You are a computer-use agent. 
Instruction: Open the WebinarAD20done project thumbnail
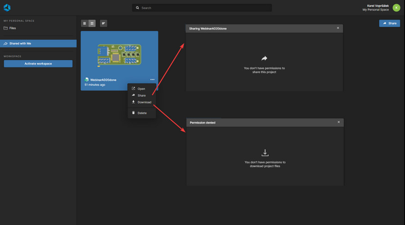(x=119, y=54)
